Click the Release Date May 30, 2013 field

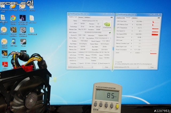[83, 30]
